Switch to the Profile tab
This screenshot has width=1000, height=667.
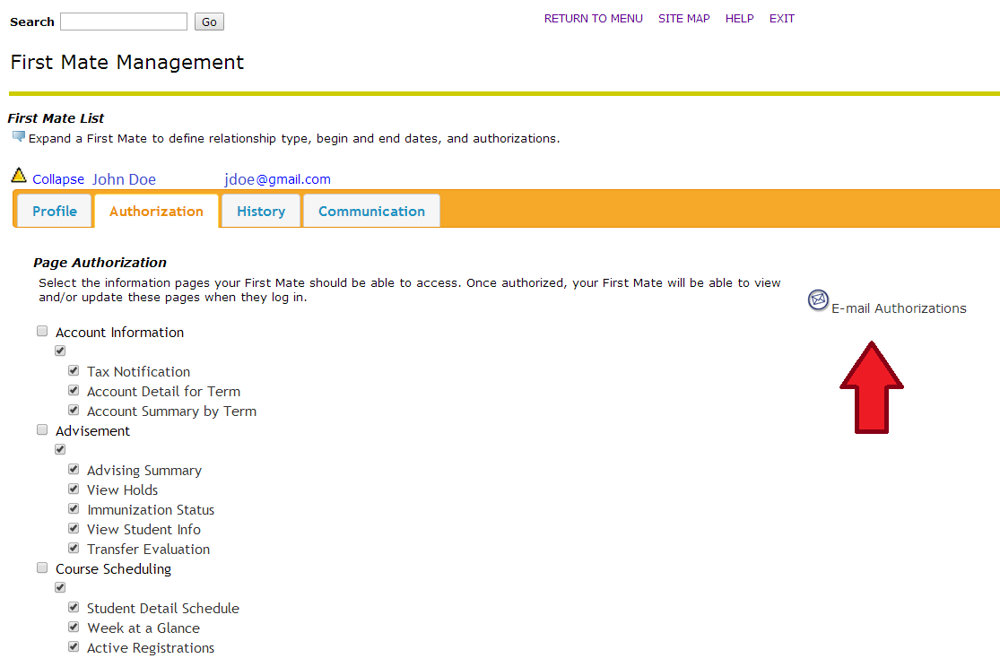tap(55, 212)
